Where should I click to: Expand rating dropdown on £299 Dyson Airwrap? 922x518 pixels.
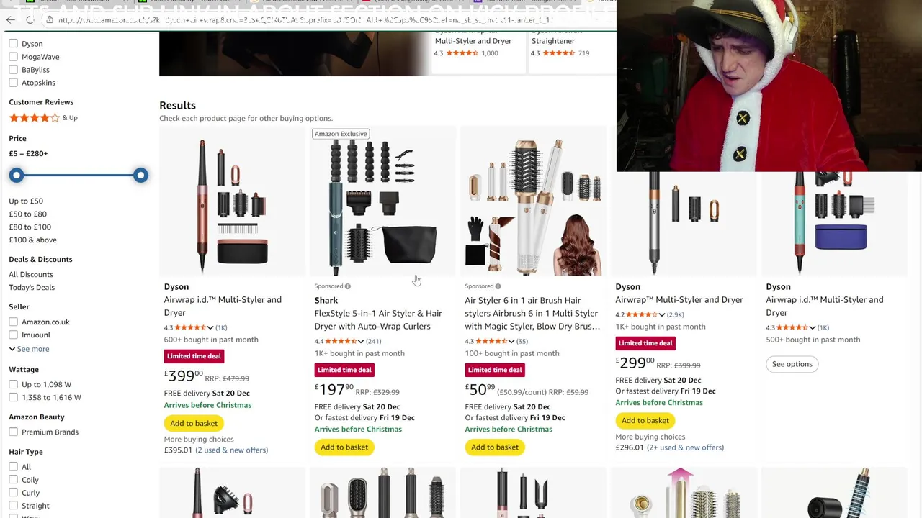click(x=662, y=315)
